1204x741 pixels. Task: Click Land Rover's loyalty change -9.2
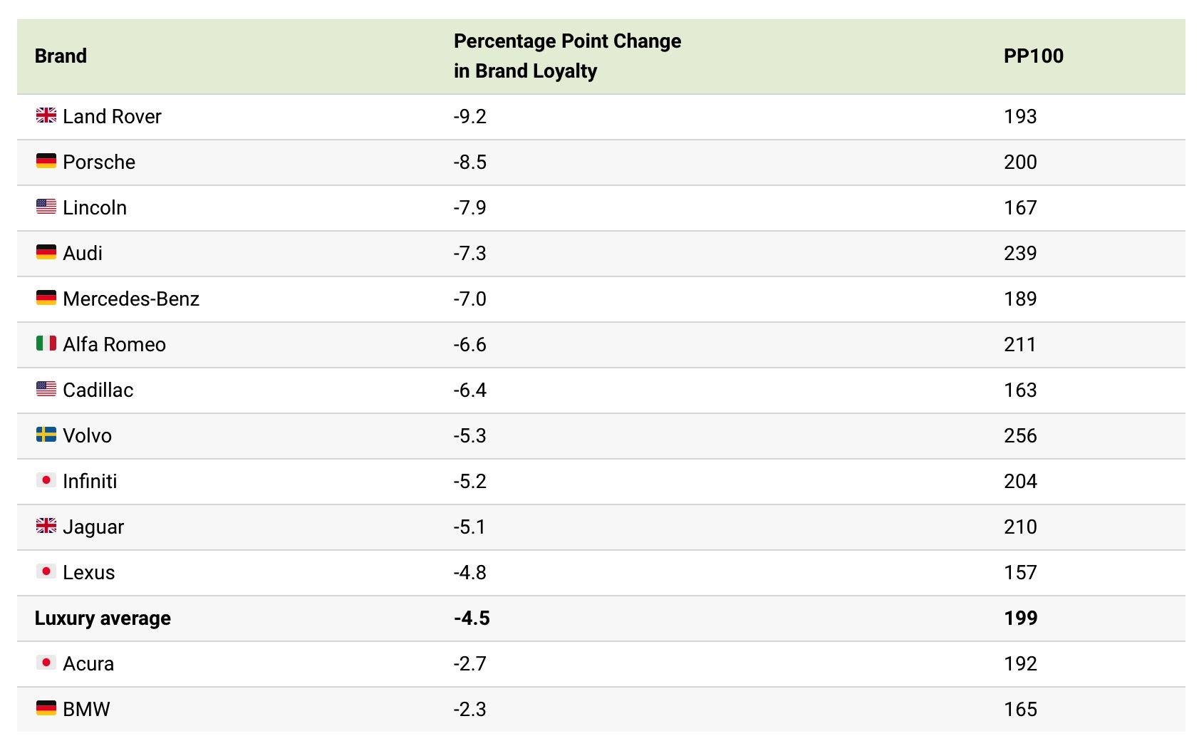point(470,116)
